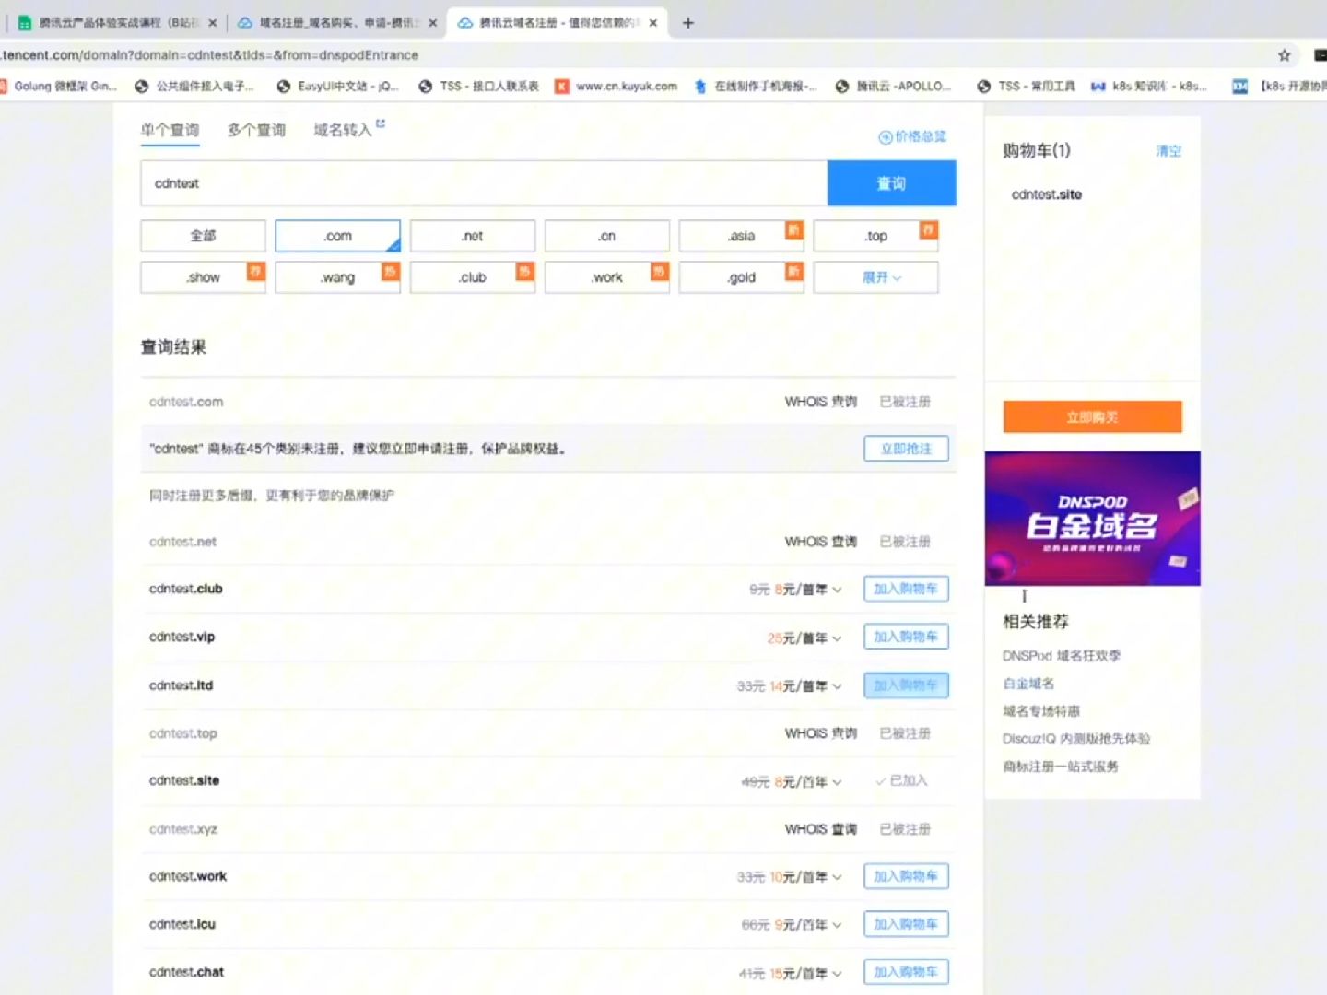Open the 腾讯云-APOLLO bookmark

pos(894,87)
